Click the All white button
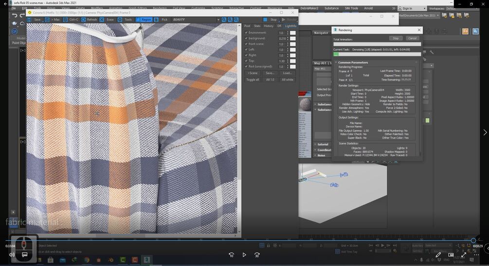This screenshot has height=266, width=489. tap(287, 80)
